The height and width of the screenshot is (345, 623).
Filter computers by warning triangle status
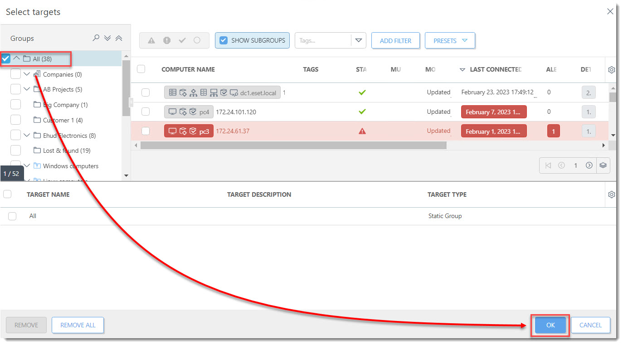click(151, 40)
